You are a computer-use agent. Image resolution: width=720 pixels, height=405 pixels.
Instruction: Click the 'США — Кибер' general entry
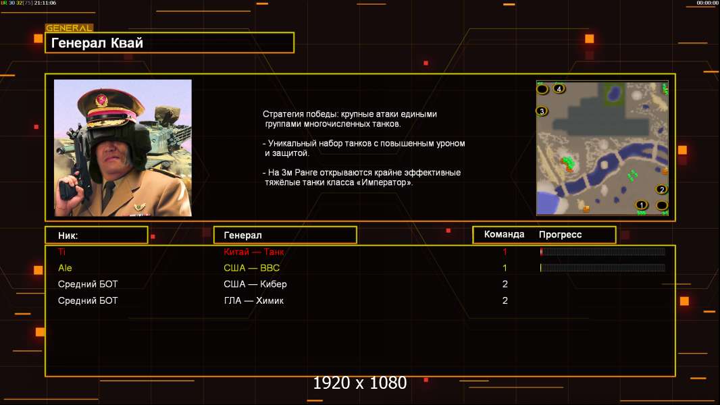pyautogui.click(x=255, y=284)
